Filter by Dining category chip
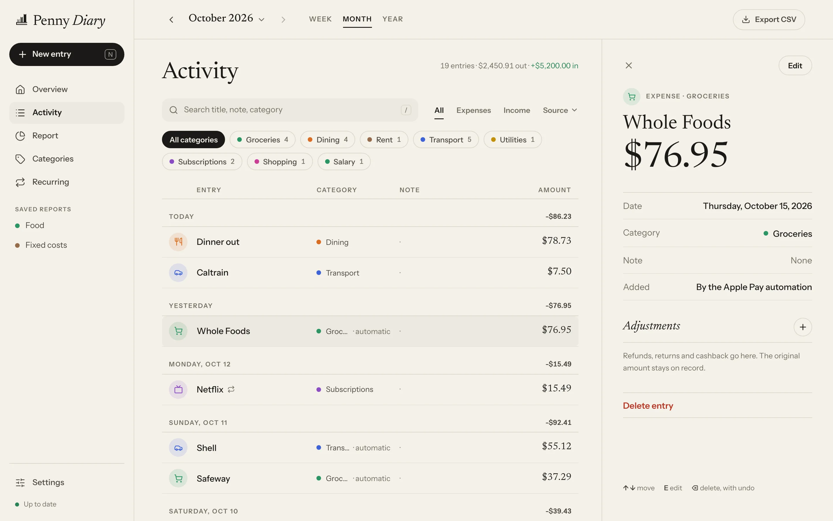This screenshot has width=833, height=521. pyautogui.click(x=327, y=140)
